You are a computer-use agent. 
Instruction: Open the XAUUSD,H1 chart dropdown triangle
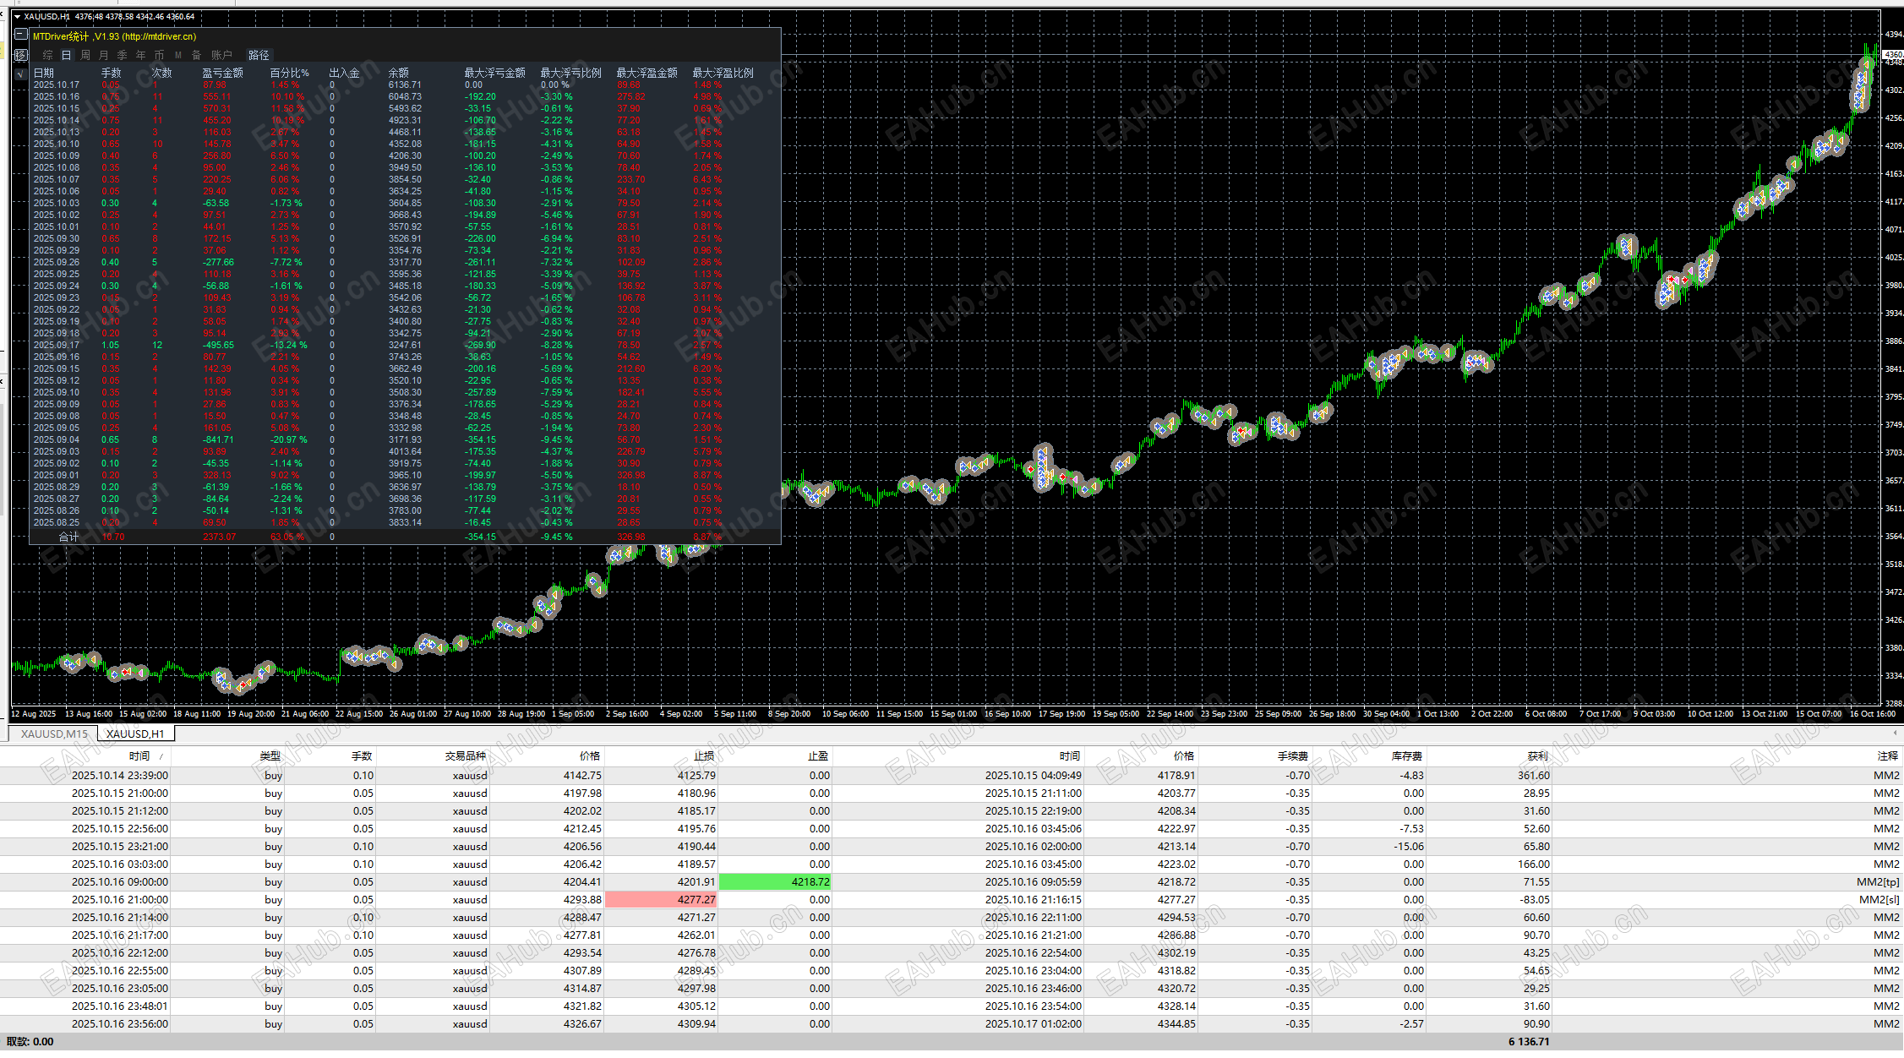pos(17,17)
